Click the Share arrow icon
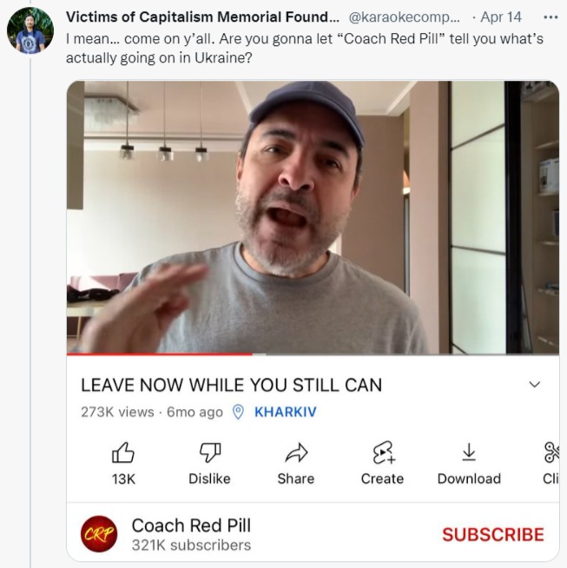This screenshot has height=568, width=567. pos(296,452)
